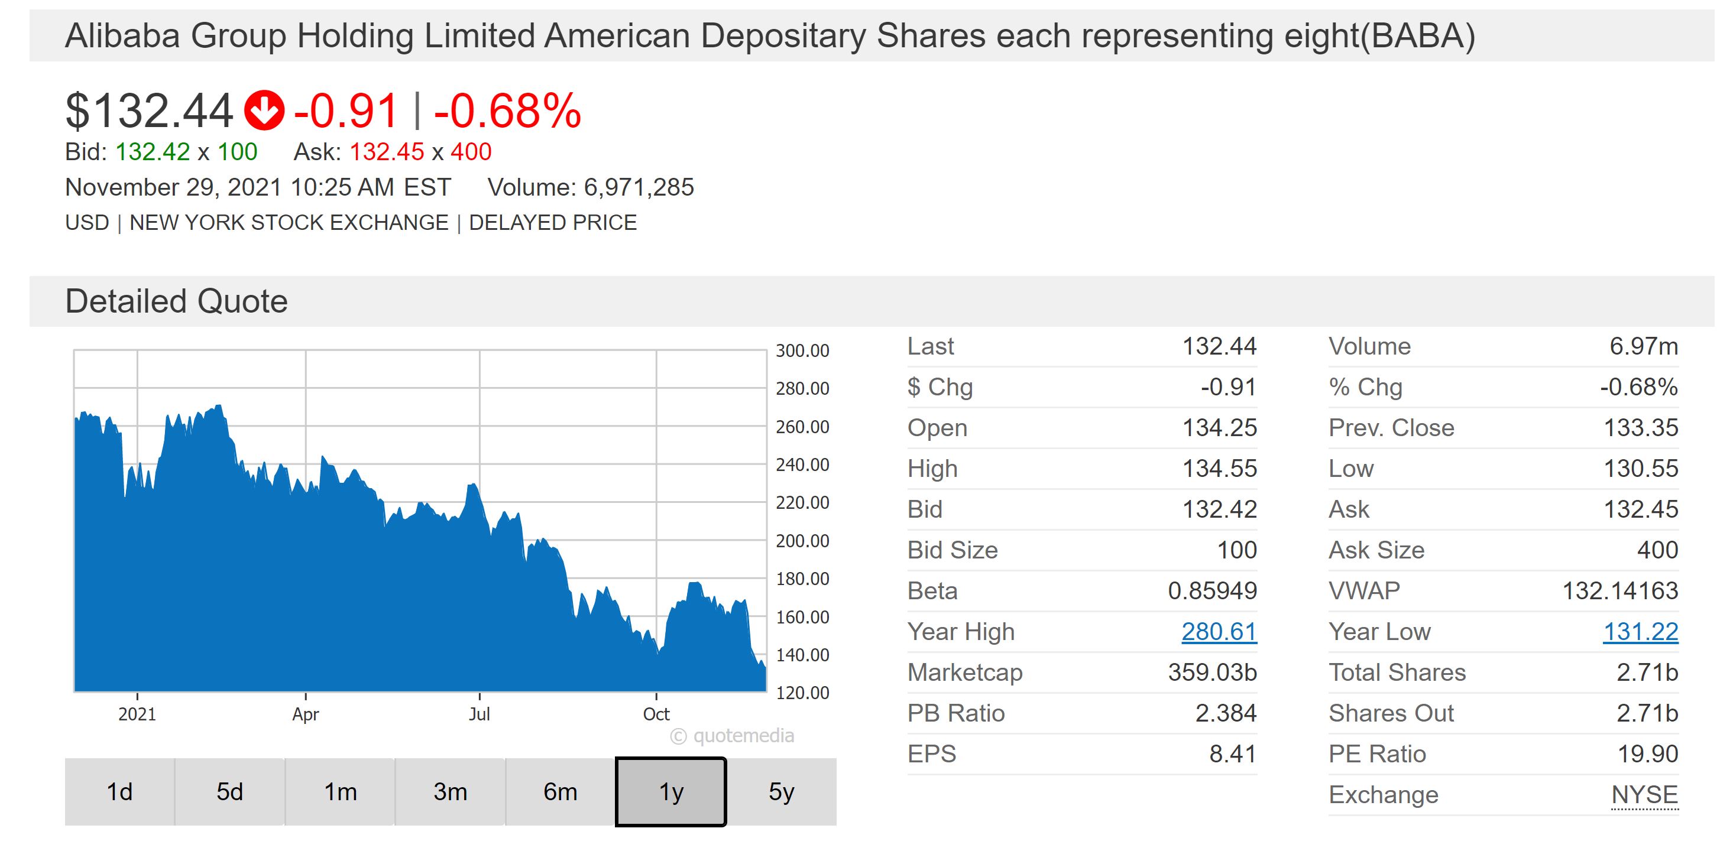The height and width of the screenshot is (851, 1733).
Task: Click the quotemedia copyright watermark
Action: (x=732, y=736)
